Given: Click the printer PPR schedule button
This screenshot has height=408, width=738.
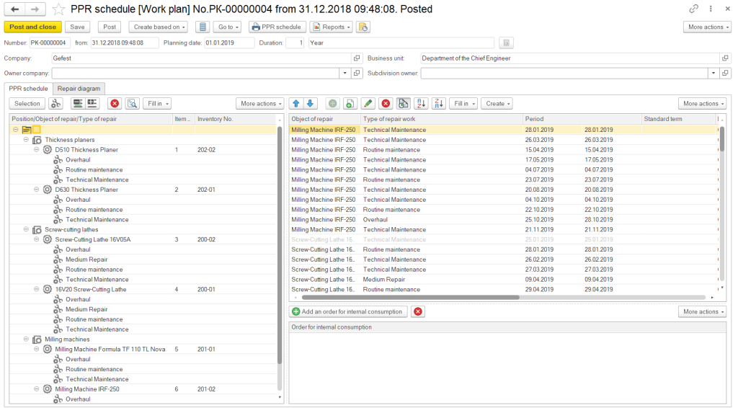Looking at the screenshot, I should pyautogui.click(x=277, y=27).
